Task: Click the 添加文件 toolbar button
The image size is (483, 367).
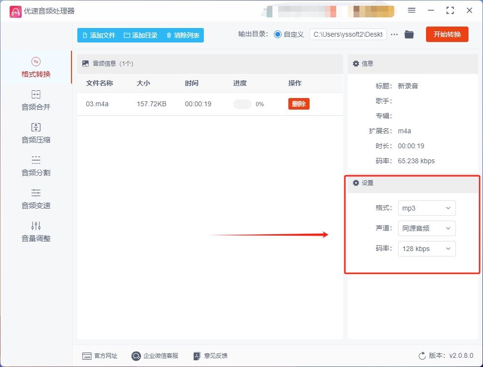Action: pos(98,35)
